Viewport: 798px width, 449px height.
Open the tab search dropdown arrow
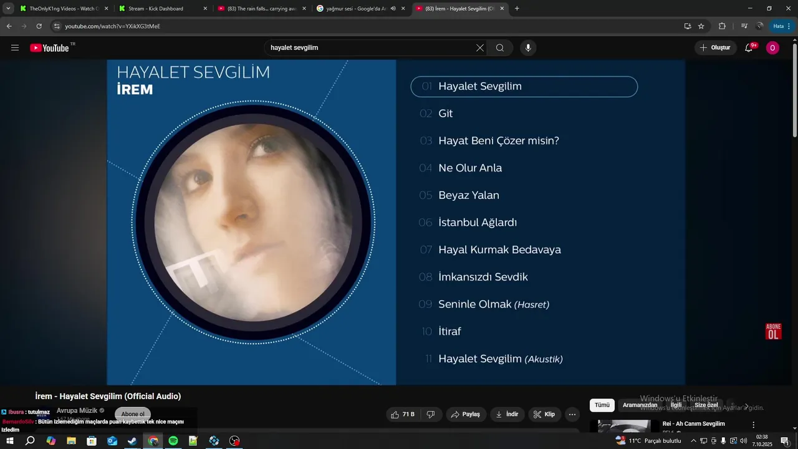pyautogui.click(x=8, y=9)
